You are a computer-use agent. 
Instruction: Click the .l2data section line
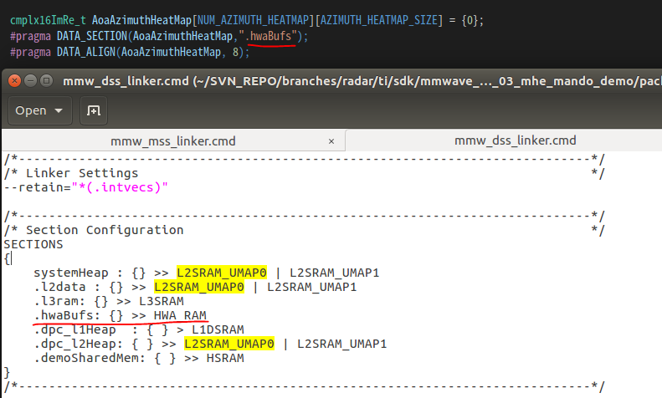pyautogui.click(x=195, y=287)
